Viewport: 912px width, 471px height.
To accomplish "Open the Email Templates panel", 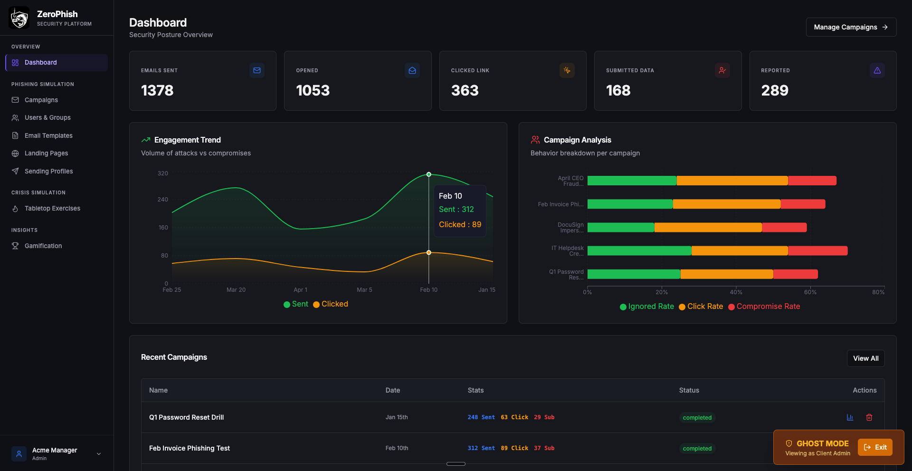I will tap(48, 135).
